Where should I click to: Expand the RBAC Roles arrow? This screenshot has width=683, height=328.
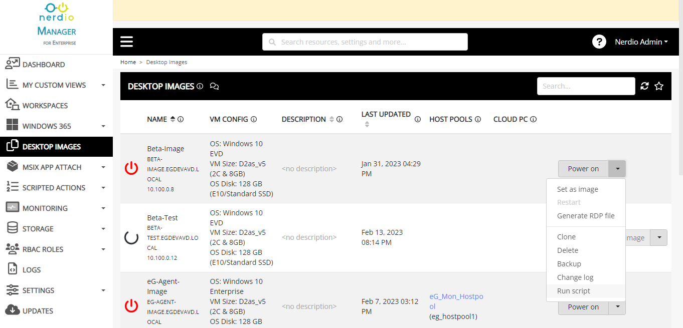point(103,249)
